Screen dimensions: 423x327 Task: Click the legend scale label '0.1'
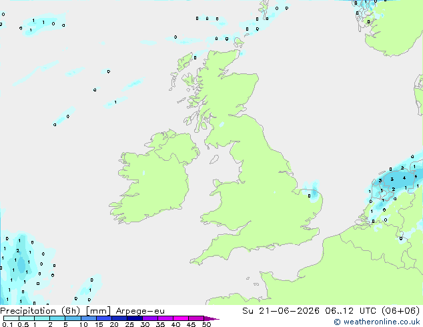(x=7, y=324)
